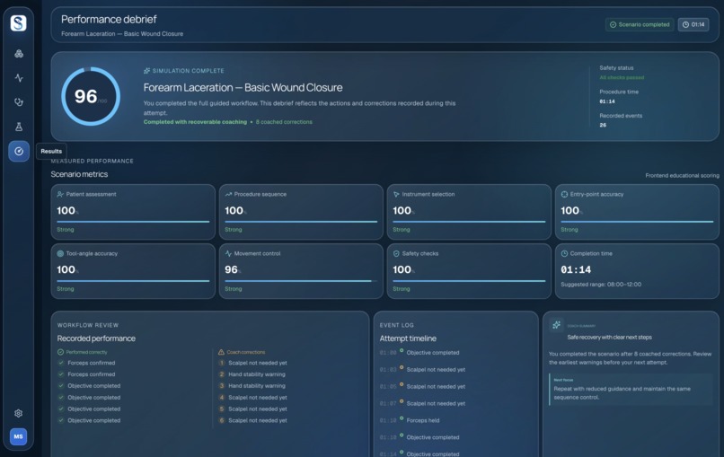Viewport: 724px width, 457px height.
Task: Open the Patient assessment metric card
Action: (133, 212)
